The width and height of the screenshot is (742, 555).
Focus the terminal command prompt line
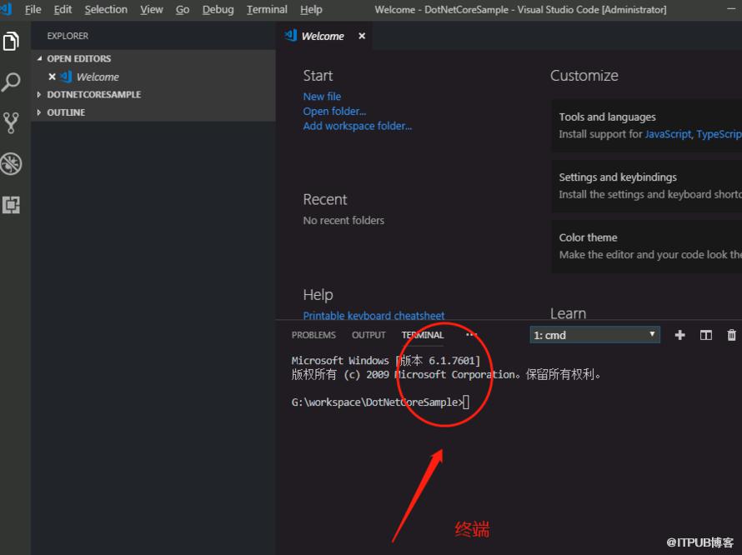(x=380, y=402)
